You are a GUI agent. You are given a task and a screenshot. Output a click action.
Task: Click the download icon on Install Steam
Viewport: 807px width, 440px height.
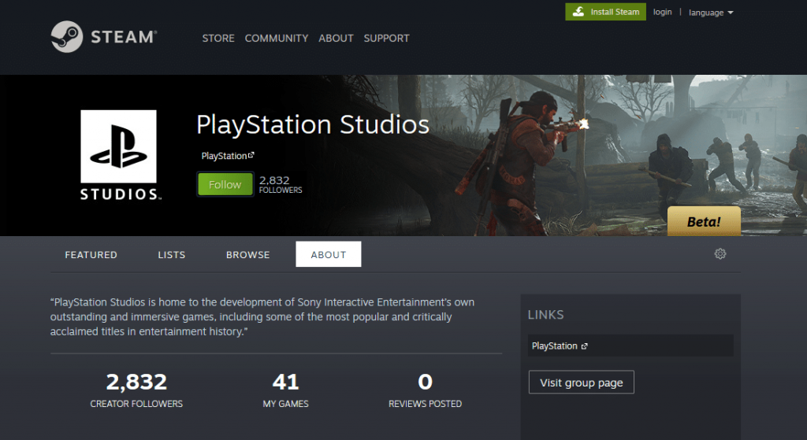[578, 11]
